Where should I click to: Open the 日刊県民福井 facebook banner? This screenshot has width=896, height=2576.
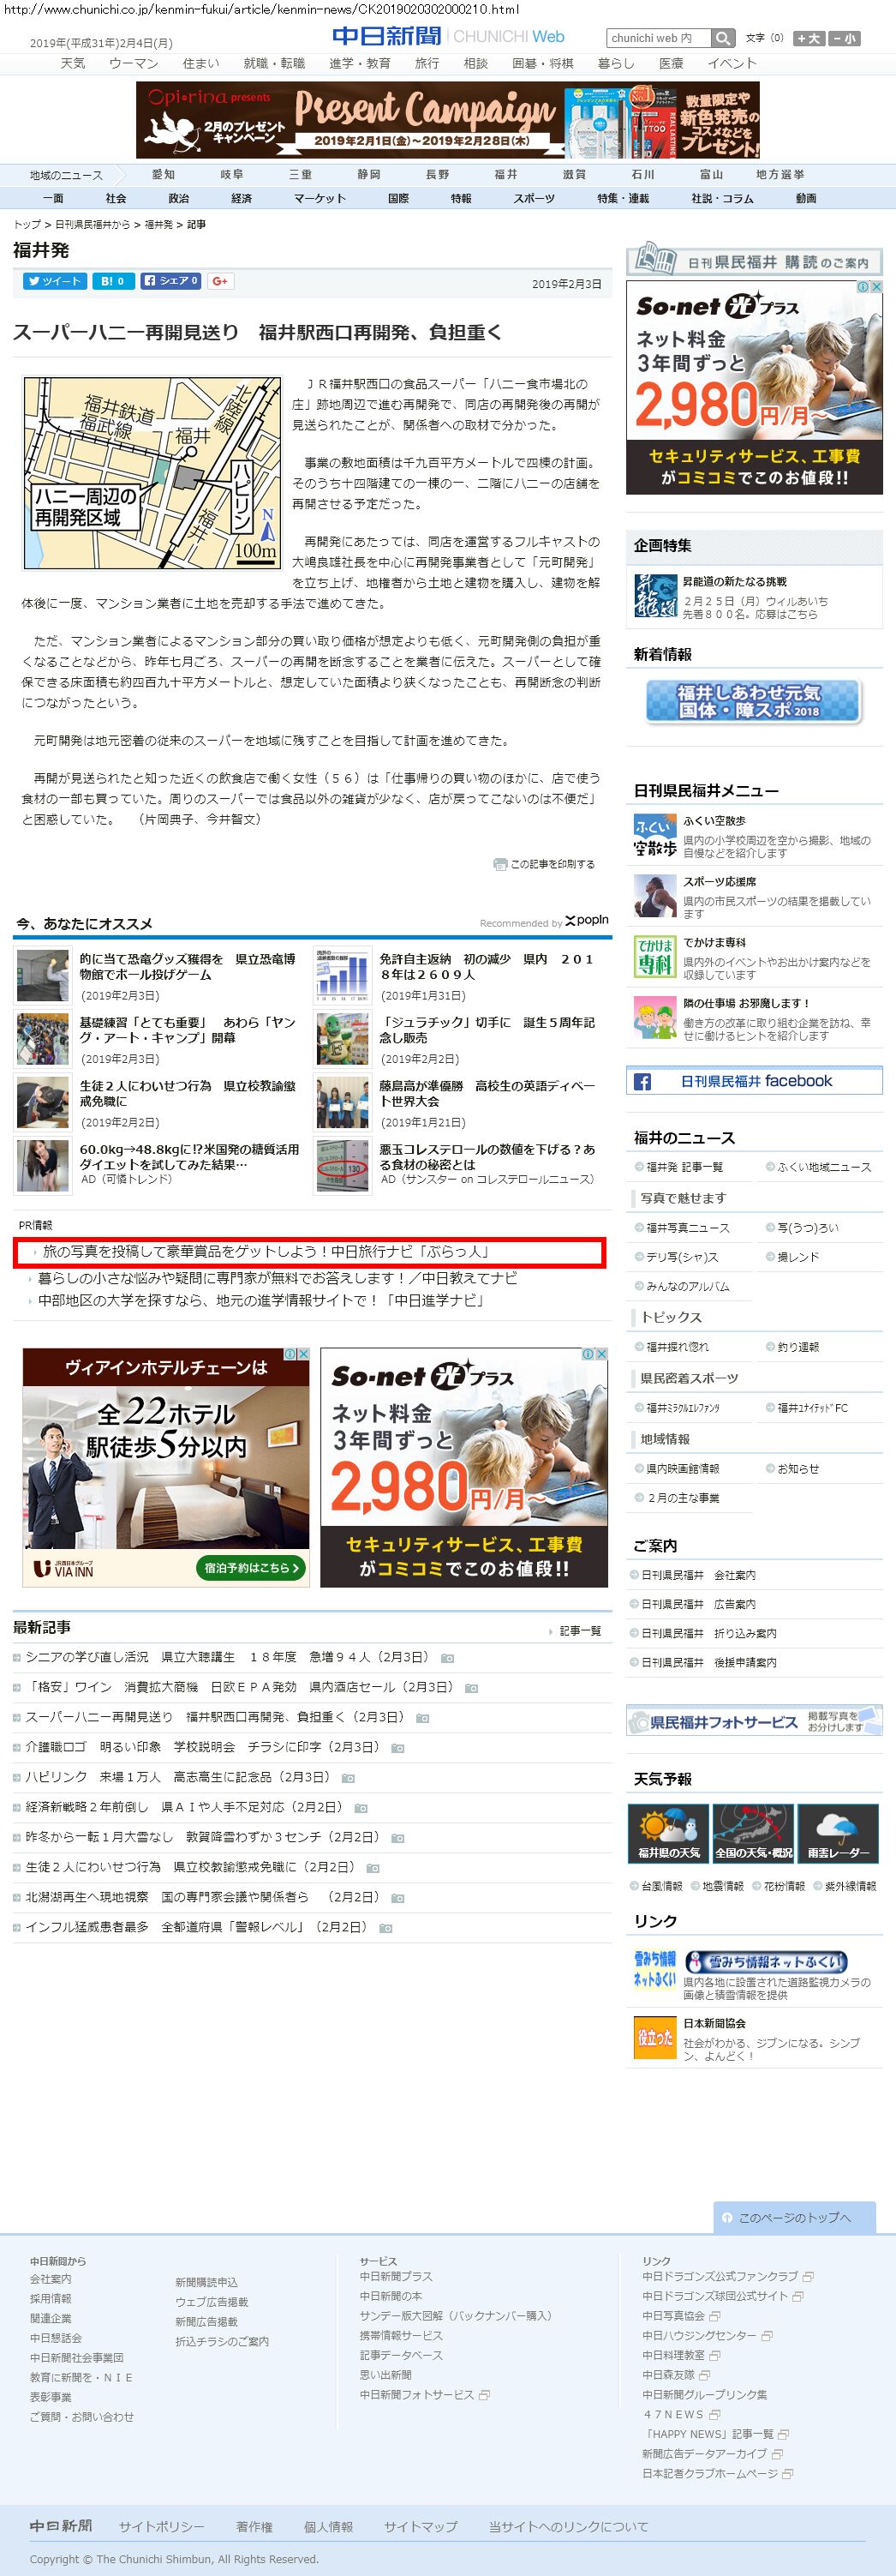[x=754, y=1081]
